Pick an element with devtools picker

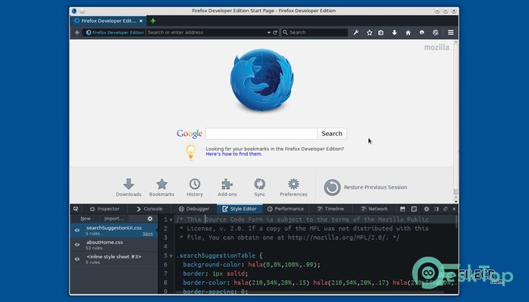tap(76, 209)
